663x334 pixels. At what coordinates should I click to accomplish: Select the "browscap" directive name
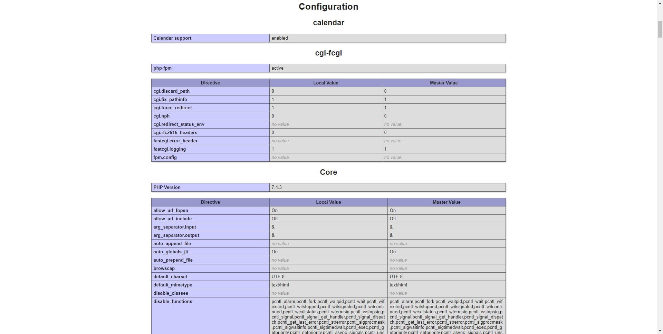click(x=164, y=269)
